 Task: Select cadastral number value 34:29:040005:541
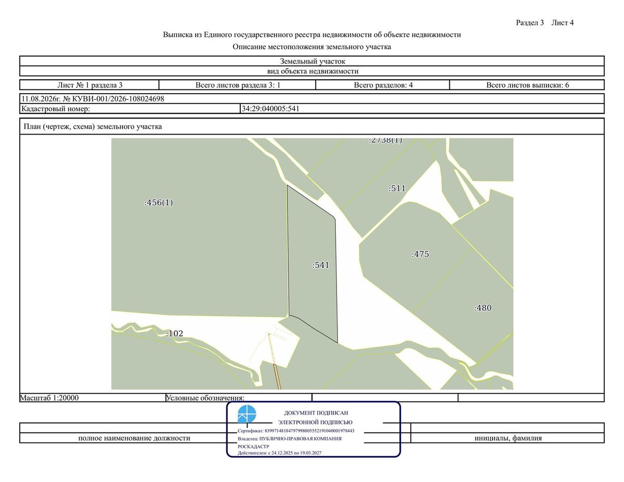coord(271,109)
